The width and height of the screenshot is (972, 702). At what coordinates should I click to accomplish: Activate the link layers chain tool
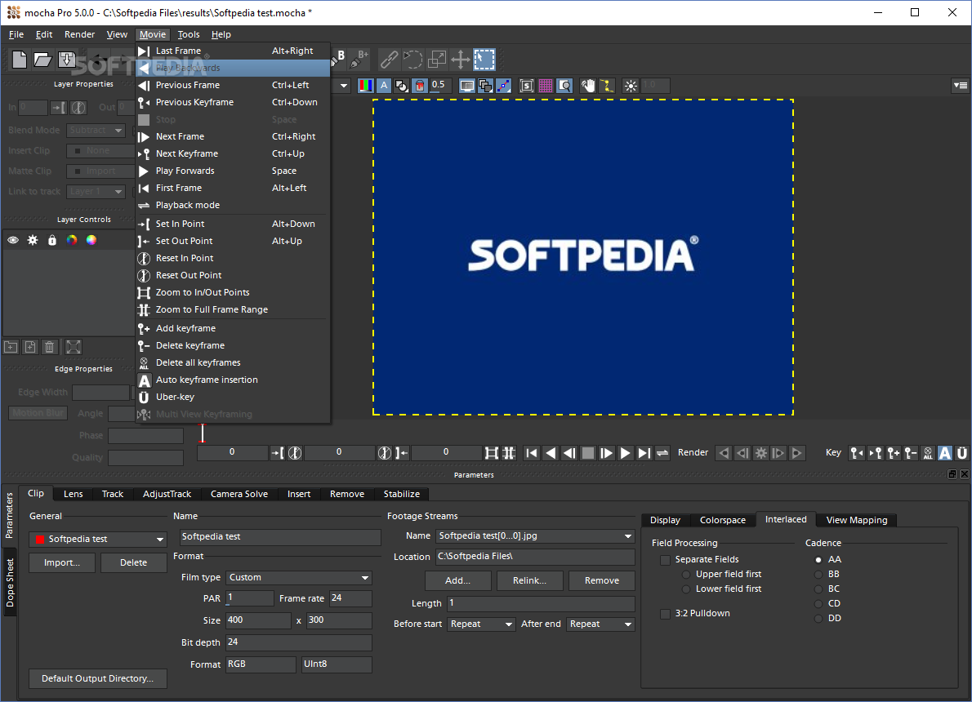[389, 59]
